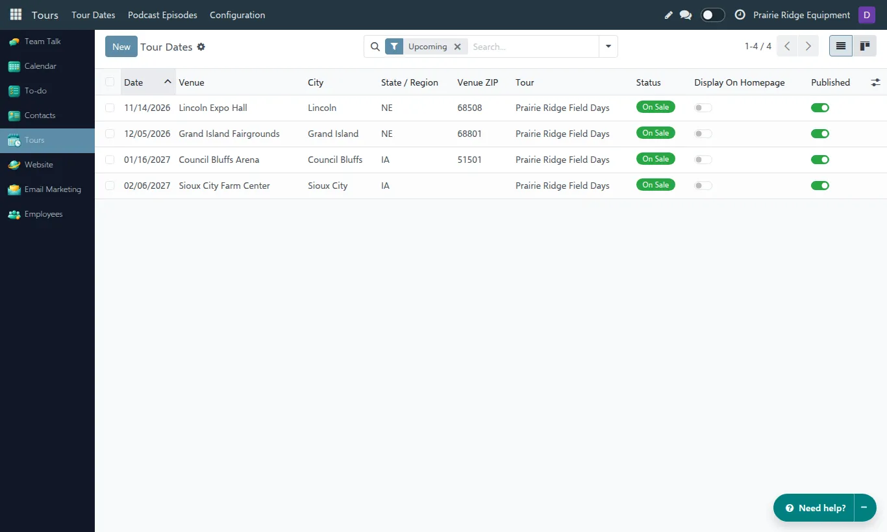887x532 pixels.
Task: Adjust optional columns settings icon
Action: pyautogui.click(x=876, y=82)
